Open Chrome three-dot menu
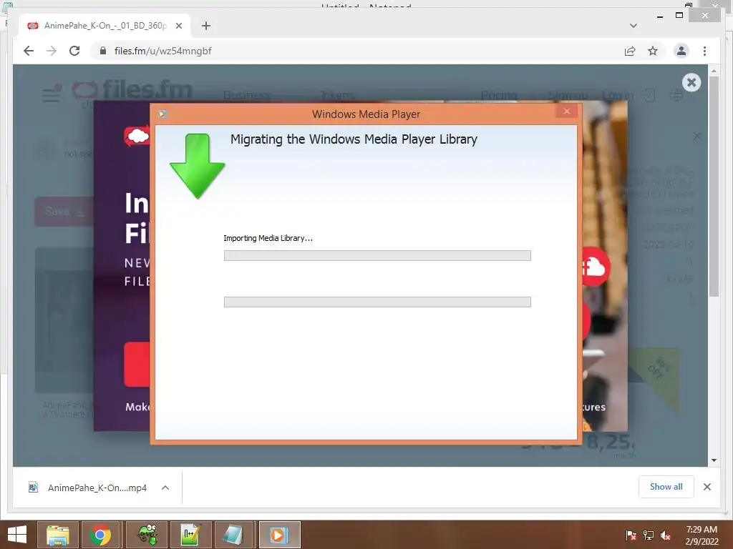 point(704,51)
